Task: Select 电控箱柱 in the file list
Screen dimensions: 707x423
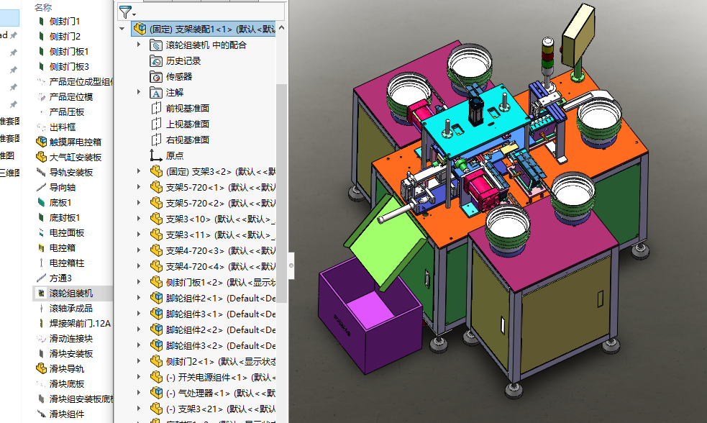Action: point(67,263)
